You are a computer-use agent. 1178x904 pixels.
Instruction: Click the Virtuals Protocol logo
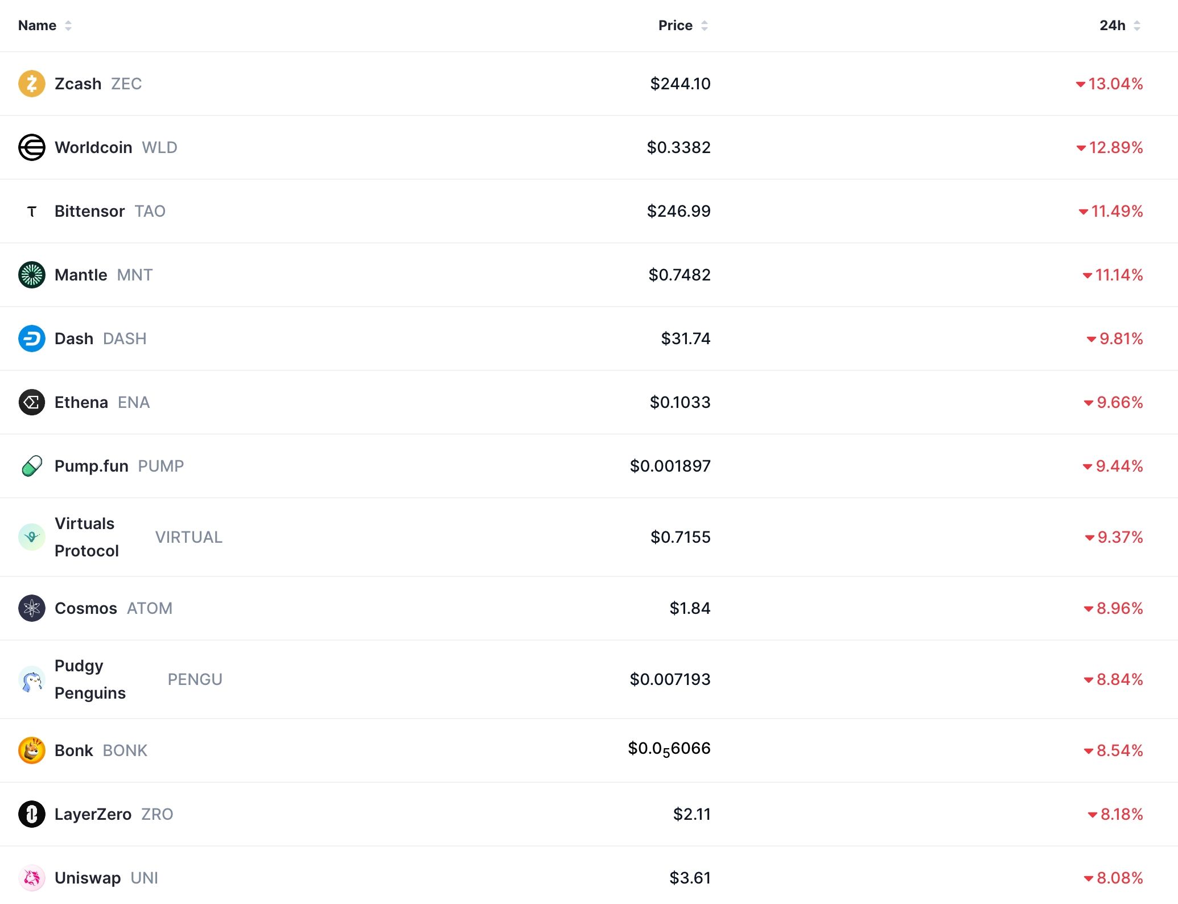click(32, 536)
